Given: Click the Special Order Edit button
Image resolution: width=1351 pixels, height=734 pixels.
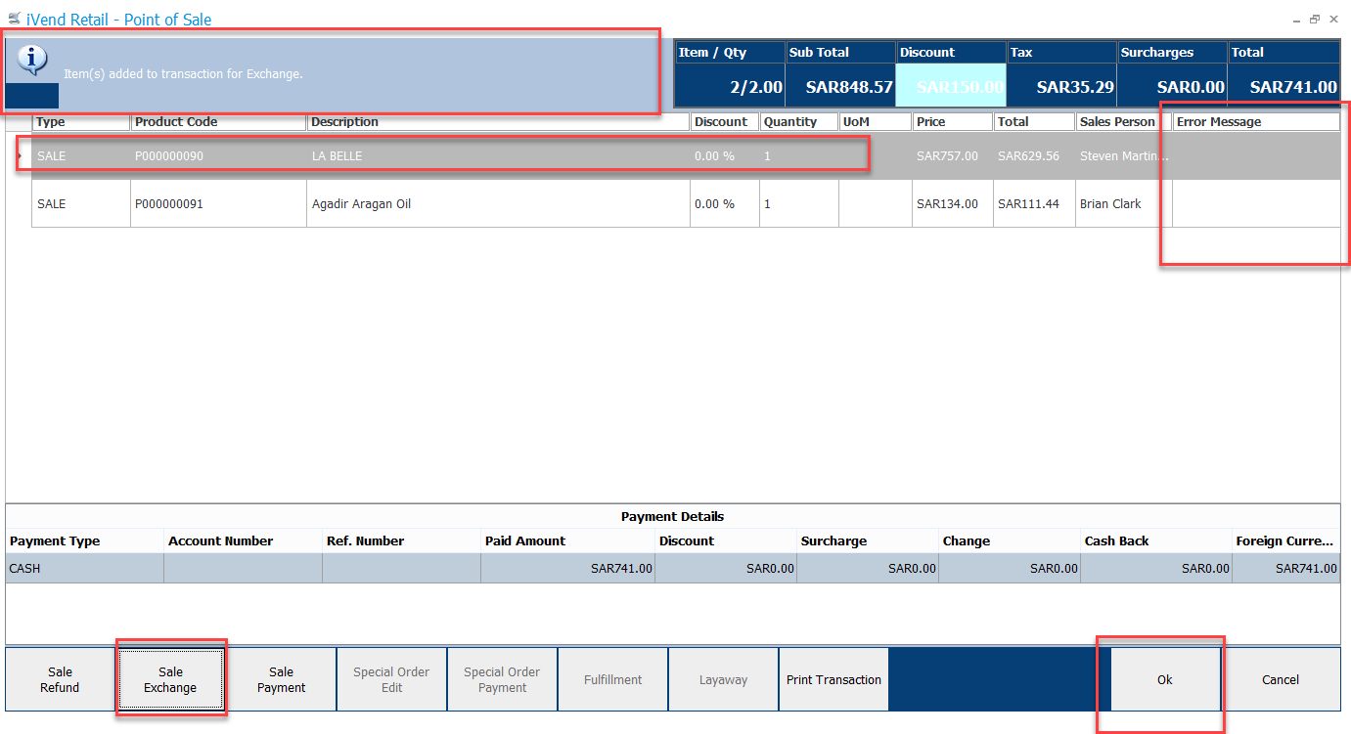Looking at the screenshot, I should pyautogui.click(x=391, y=679).
